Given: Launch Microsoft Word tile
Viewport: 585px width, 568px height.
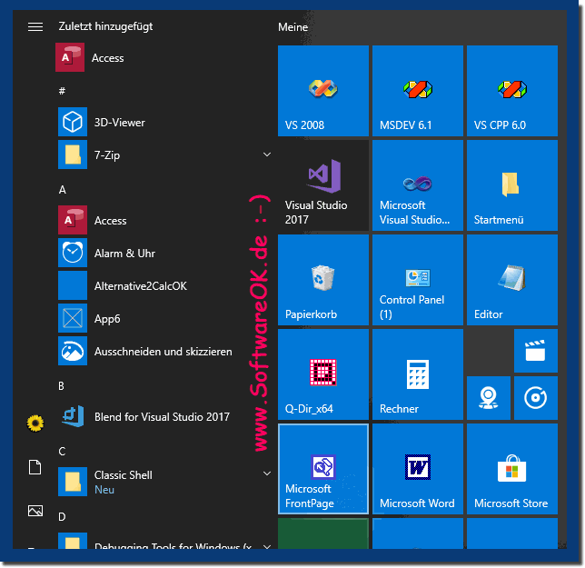Looking at the screenshot, I should pos(418,468).
